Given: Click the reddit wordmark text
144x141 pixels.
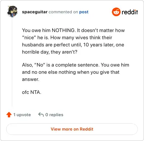Looking at the screenshot, I should pyautogui.click(x=130, y=12).
